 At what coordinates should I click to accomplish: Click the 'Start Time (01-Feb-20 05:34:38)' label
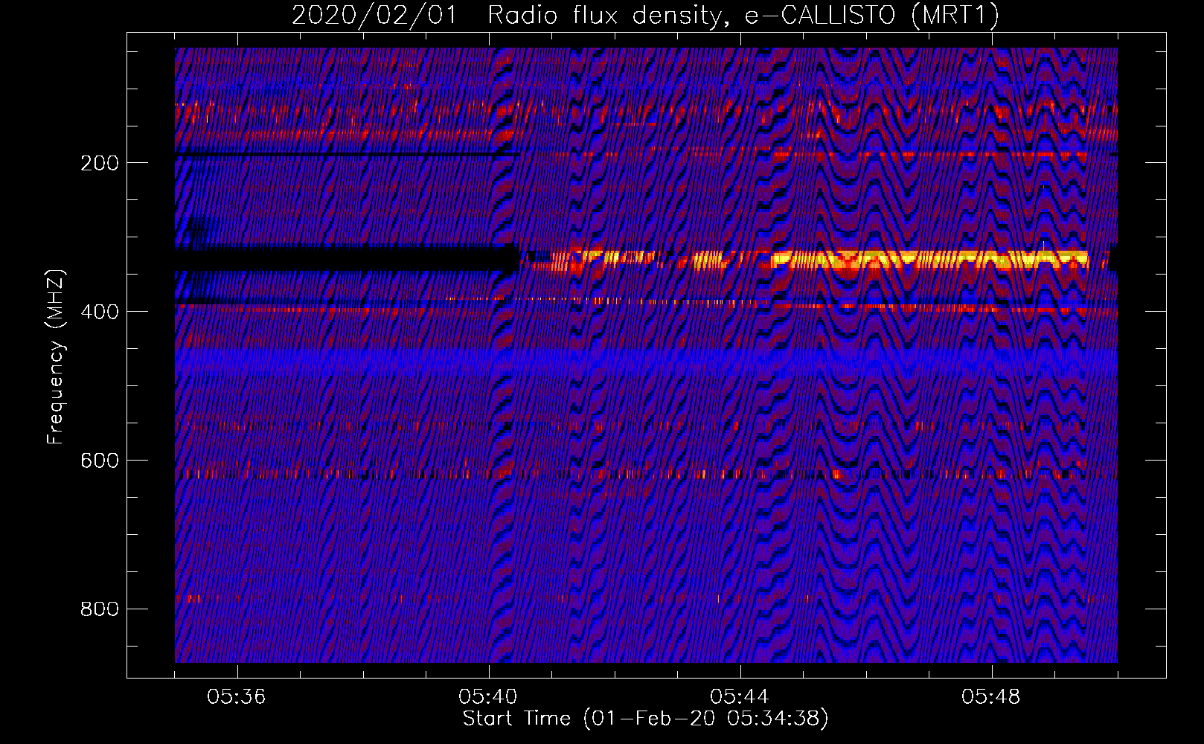tap(645, 719)
